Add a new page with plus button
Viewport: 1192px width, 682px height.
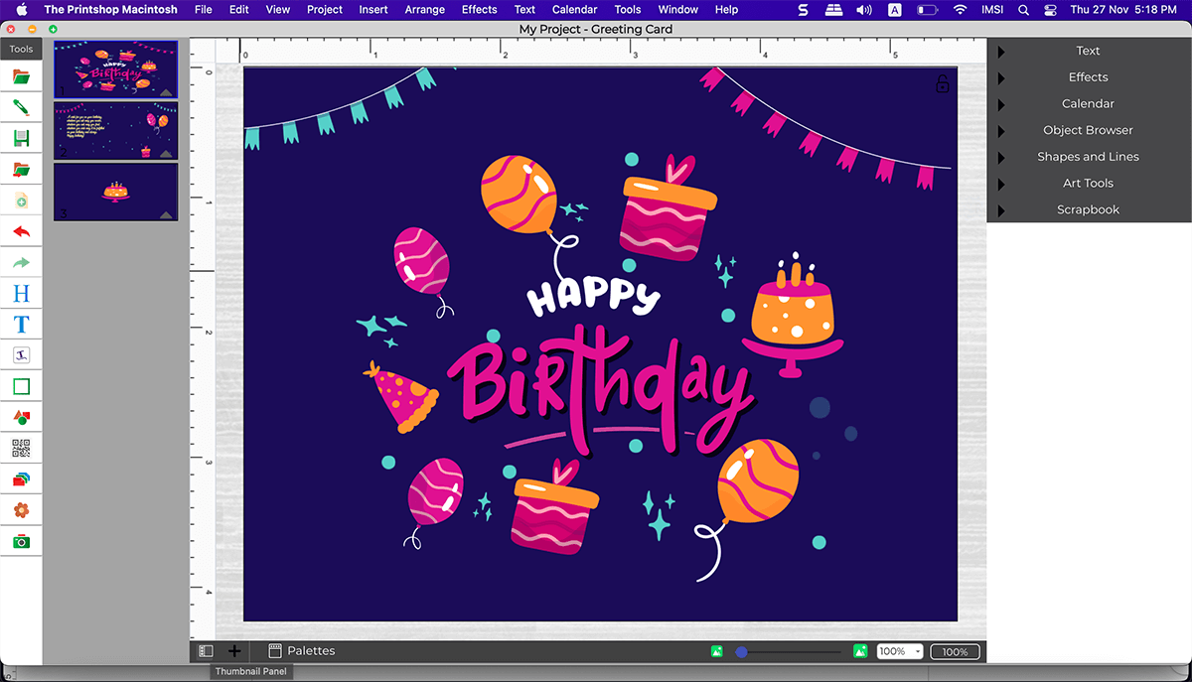tap(234, 651)
